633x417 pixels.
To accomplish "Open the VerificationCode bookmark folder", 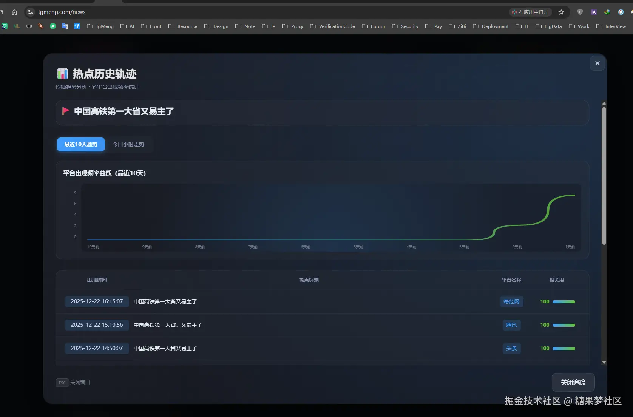I will click(x=332, y=26).
